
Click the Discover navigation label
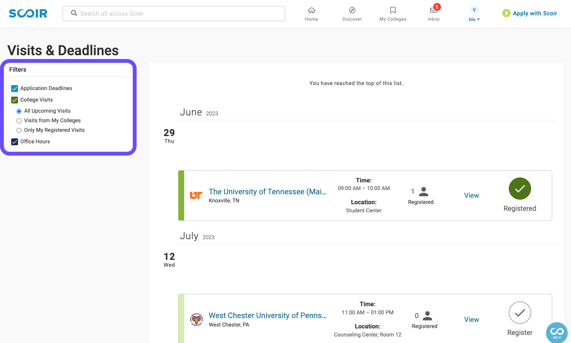(x=352, y=19)
